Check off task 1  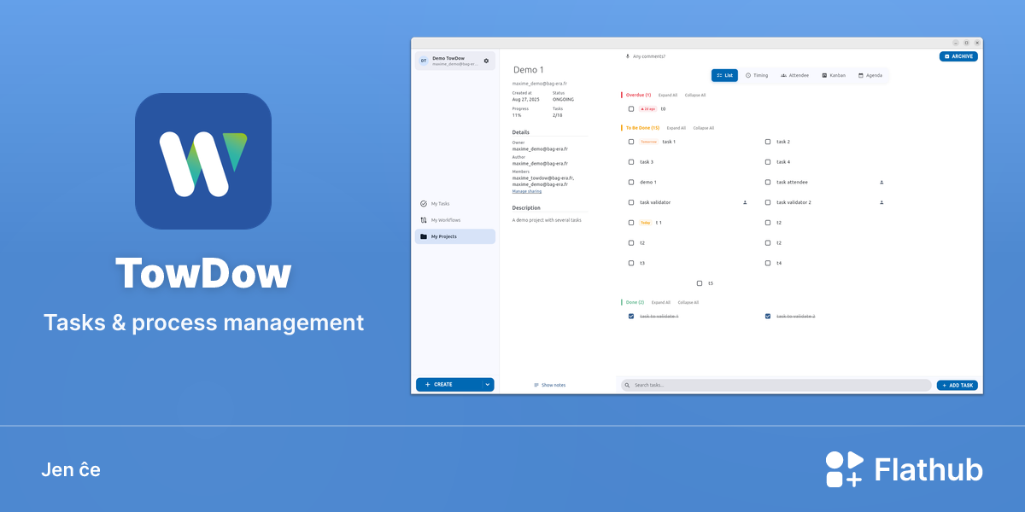[631, 142]
